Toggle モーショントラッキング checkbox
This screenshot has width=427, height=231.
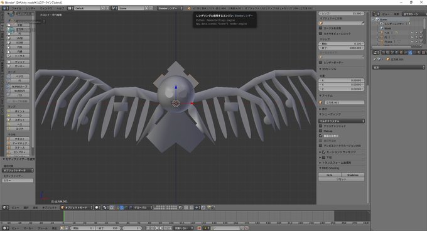[x=324, y=152]
